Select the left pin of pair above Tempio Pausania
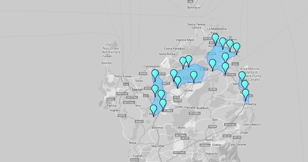 [183, 62]
